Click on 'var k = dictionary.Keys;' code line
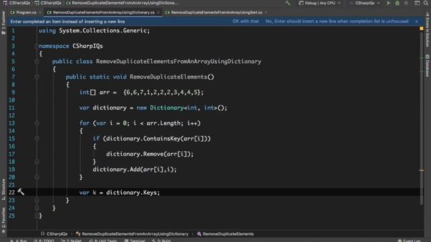This screenshot has height=242, width=431. 120,192
